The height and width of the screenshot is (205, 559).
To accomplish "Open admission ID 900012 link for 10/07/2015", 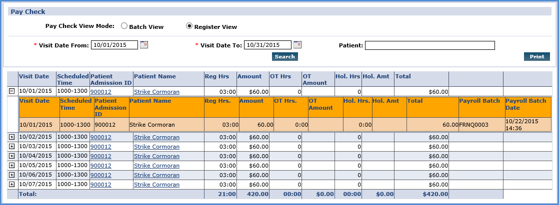I will 100,185.
